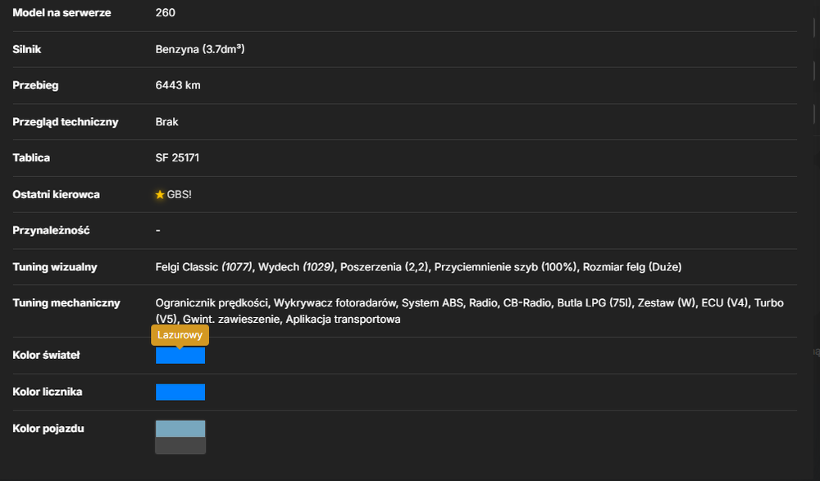Select the Kolor licznika blue swatch
The image size is (820, 481).
tap(180, 393)
